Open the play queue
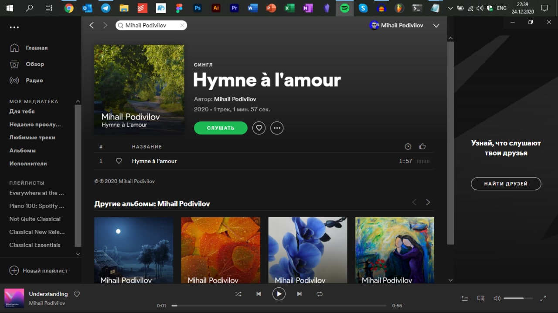 465,299
